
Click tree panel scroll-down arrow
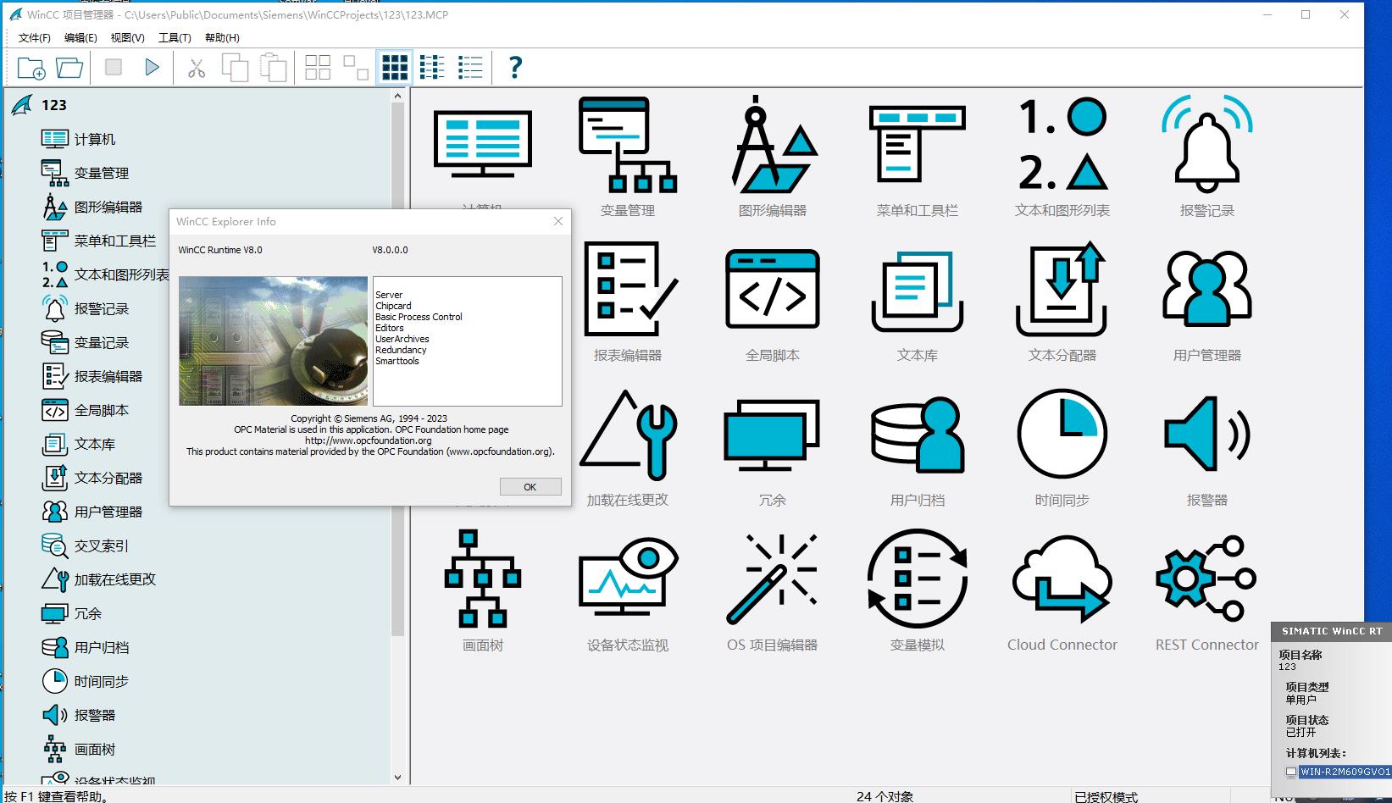(x=397, y=777)
